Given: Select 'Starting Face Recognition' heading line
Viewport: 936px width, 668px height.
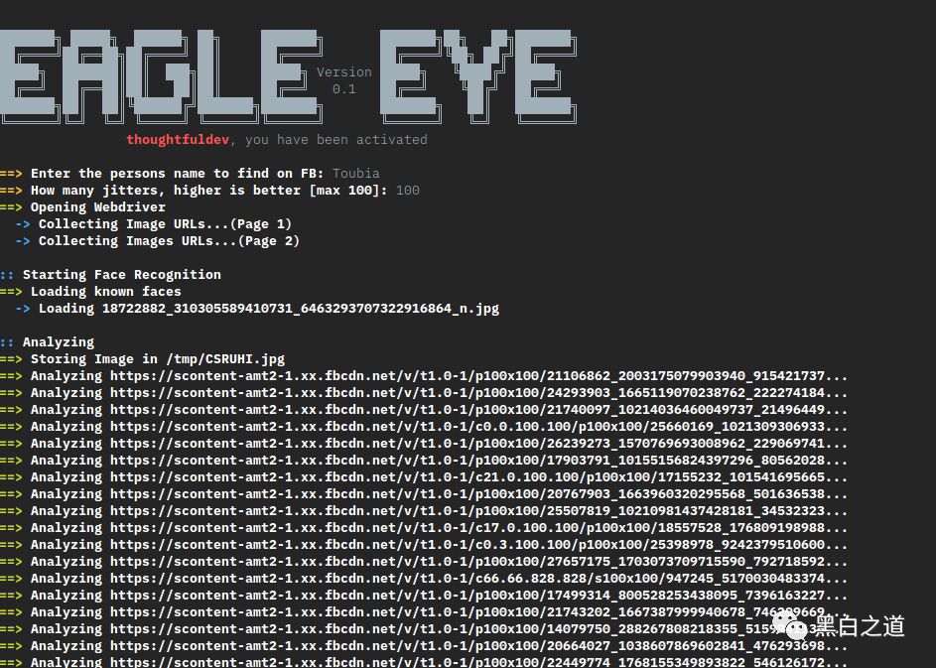Looking at the screenshot, I should (x=122, y=275).
